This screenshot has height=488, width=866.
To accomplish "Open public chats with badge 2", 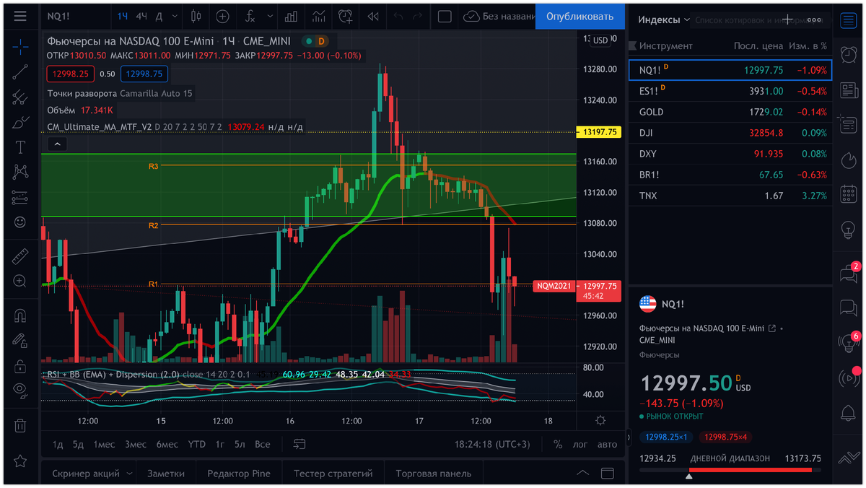I will point(849,274).
